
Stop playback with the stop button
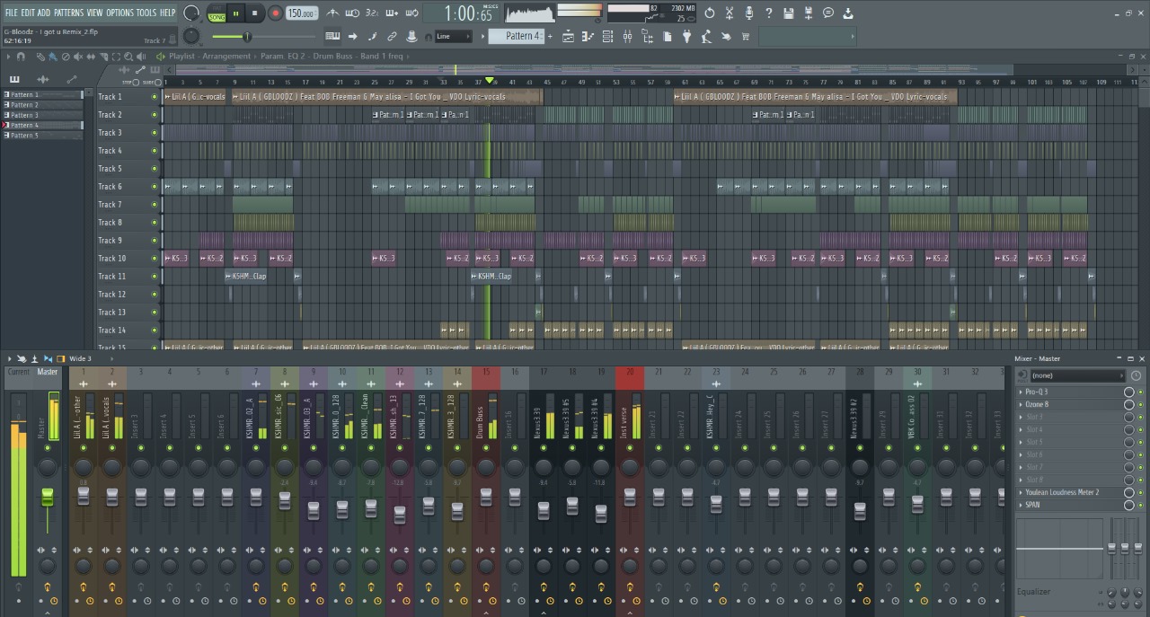(x=255, y=13)
